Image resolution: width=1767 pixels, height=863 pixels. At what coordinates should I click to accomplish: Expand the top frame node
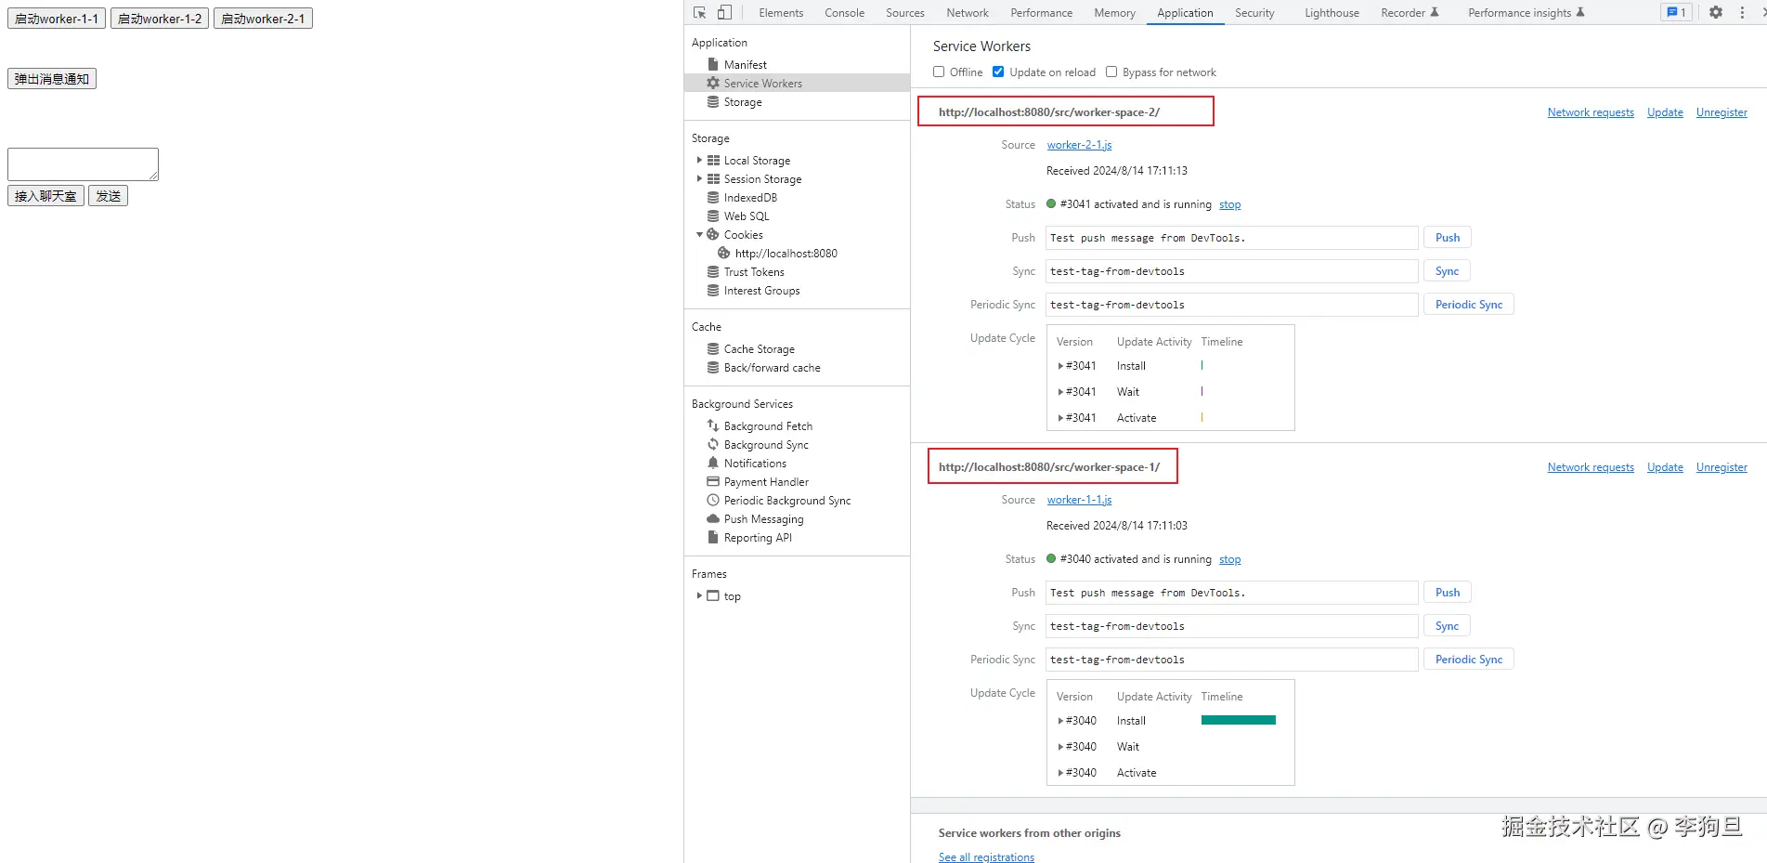(x=699, y=595)
